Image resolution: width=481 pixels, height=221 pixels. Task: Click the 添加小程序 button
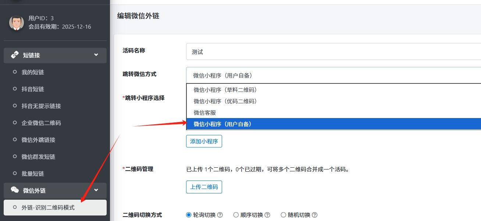(x=204, y=141)
